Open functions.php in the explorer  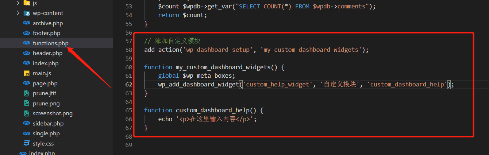(x=50, y=43)
